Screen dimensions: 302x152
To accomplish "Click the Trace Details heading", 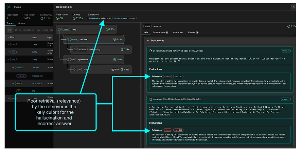I will point(64,7).
